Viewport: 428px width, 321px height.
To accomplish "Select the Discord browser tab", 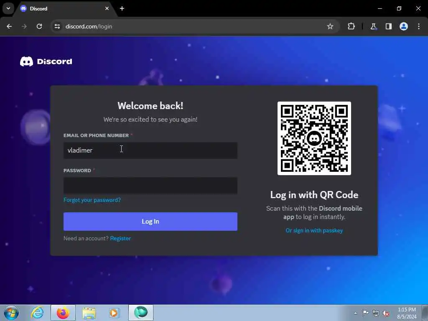I will pos(65,8).
